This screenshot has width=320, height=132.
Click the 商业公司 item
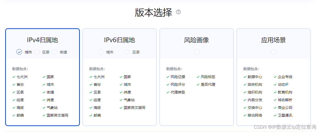(x=285, y=108)
